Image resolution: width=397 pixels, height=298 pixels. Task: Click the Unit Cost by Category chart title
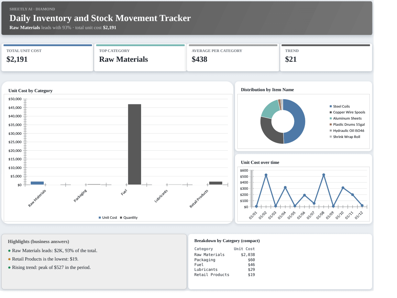[30, 90]
